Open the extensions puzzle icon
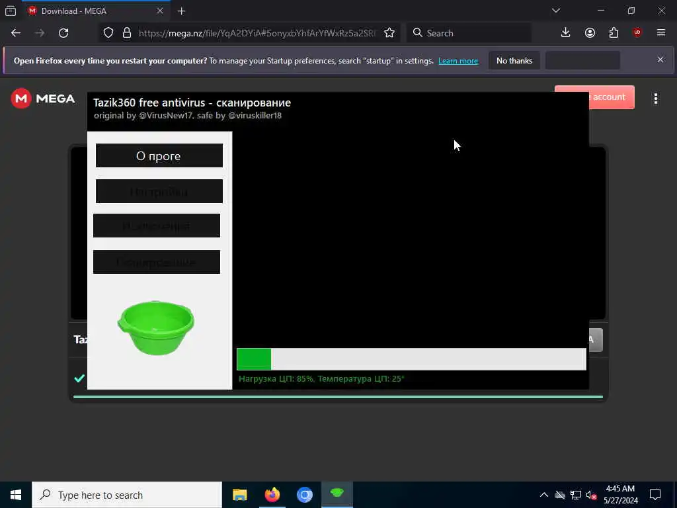677x508 pixels. [x=614, y=33]
